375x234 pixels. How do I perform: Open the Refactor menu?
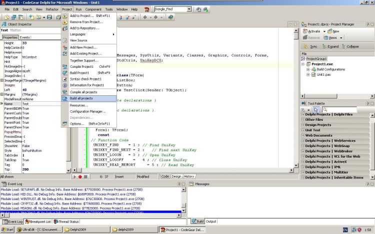(52, 9)
